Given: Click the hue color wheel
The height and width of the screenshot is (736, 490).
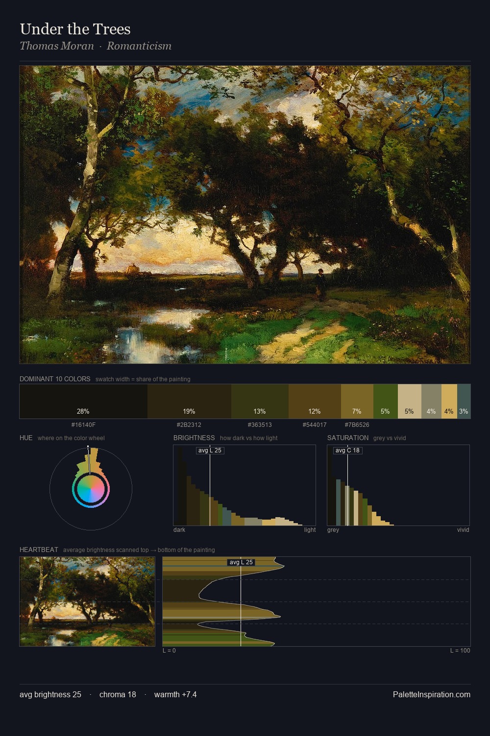Looking at the screenshot, I should 91,489.
